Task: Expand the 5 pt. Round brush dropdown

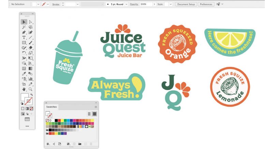Action: tap(126, 4)
